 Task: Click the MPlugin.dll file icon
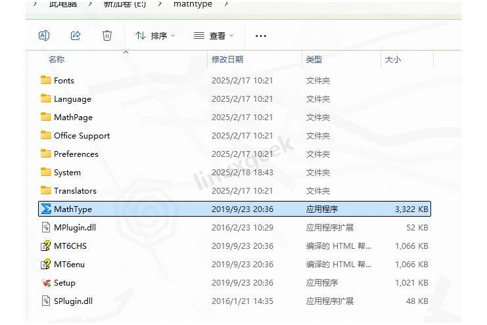[46, 227]
